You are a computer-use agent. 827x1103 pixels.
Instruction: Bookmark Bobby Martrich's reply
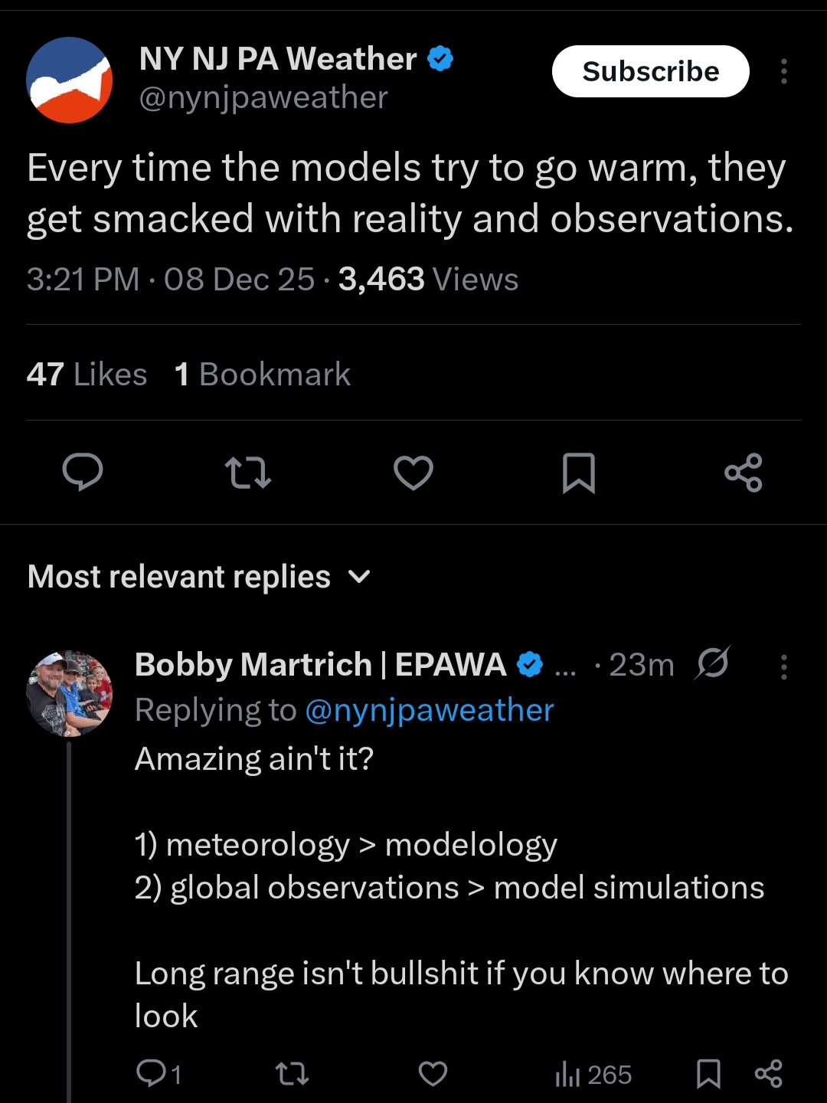(x=708, y=1074)
